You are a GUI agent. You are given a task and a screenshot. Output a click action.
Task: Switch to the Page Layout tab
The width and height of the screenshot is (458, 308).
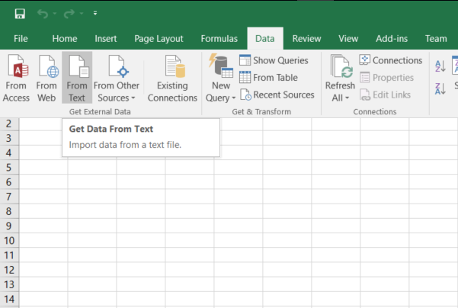coord(159,39)
